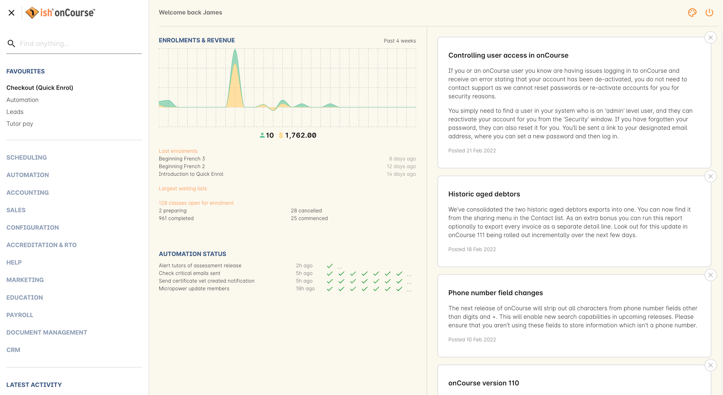Expand the AUTOMATION category

28,175
